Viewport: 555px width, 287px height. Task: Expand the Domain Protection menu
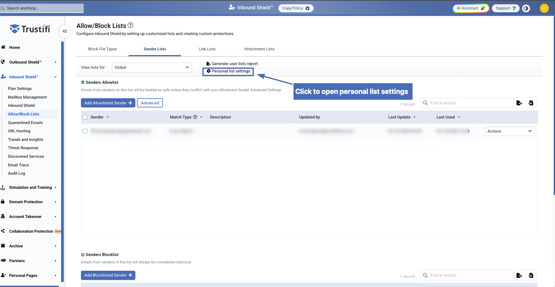click(56, 202)
